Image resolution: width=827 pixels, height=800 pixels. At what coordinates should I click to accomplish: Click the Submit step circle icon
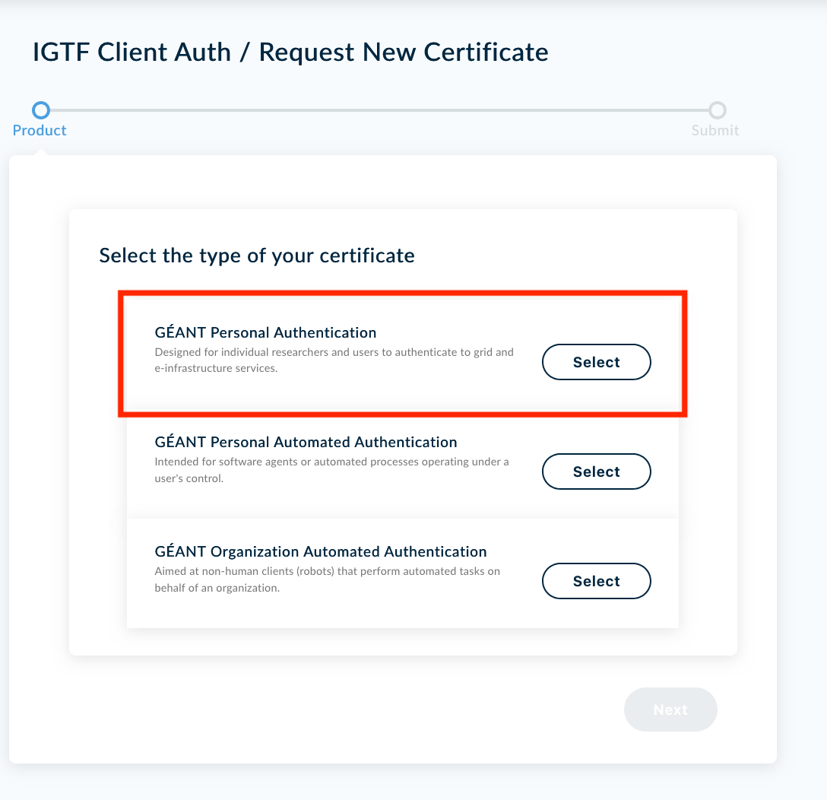(717, 110)
